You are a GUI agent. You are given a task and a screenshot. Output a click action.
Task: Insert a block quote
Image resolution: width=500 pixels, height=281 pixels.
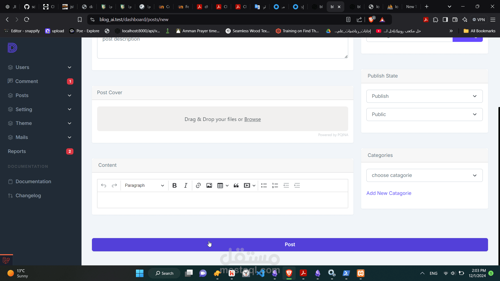236,186
